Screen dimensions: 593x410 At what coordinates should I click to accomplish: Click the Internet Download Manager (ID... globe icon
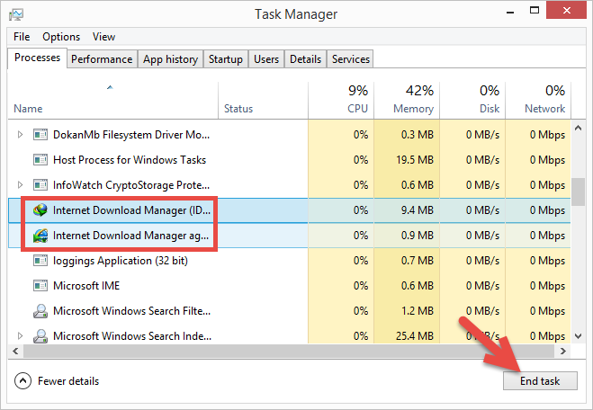(40, 210)
